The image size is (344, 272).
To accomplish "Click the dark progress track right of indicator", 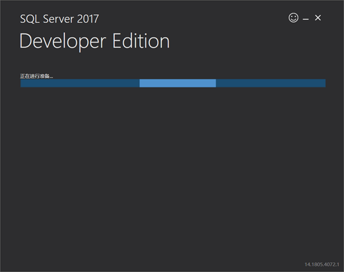I will (271, 83).
